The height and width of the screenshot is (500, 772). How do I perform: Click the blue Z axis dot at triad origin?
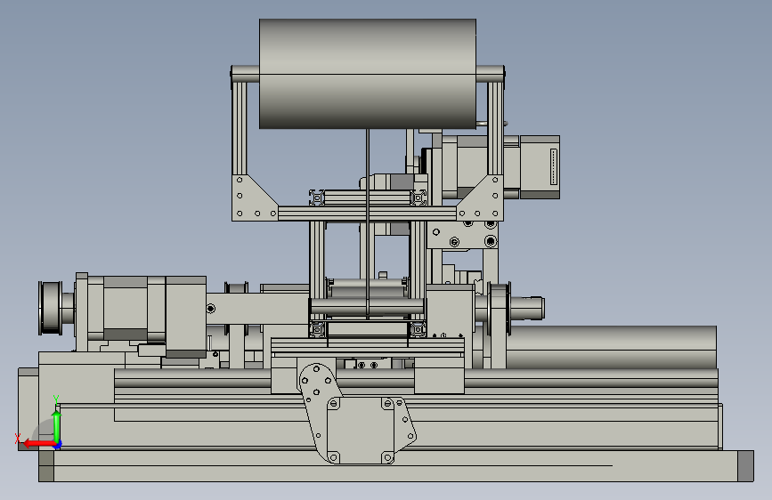click(x=58, y=445)
